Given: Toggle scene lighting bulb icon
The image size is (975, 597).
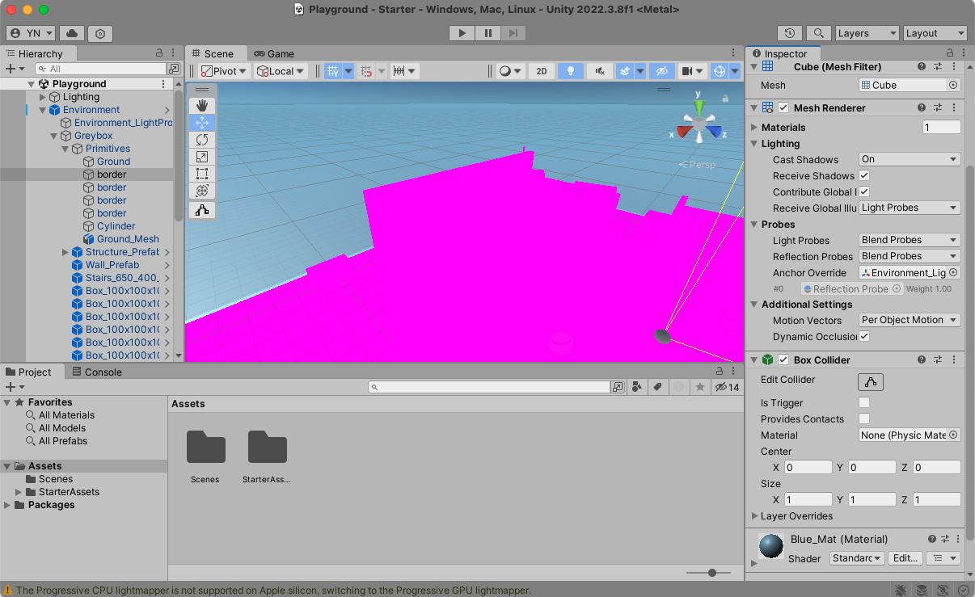Looking at the screenshot, I should pos(571,71).
